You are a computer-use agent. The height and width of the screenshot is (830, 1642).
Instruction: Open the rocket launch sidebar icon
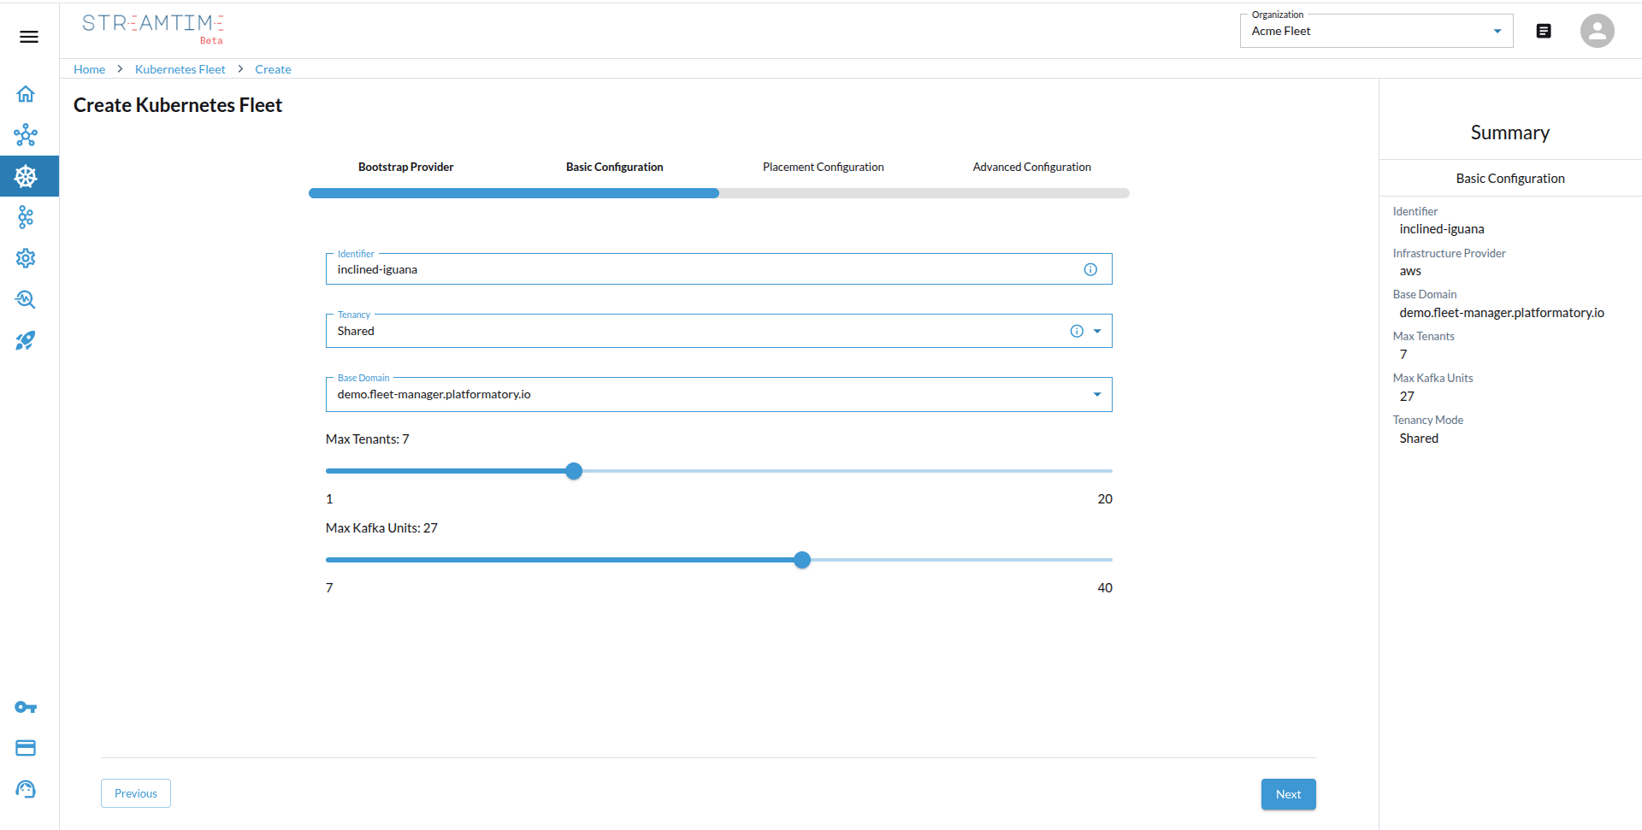(26, 340)
